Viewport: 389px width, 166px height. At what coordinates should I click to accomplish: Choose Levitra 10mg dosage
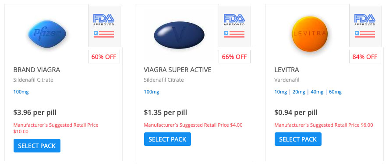[281, 92]
